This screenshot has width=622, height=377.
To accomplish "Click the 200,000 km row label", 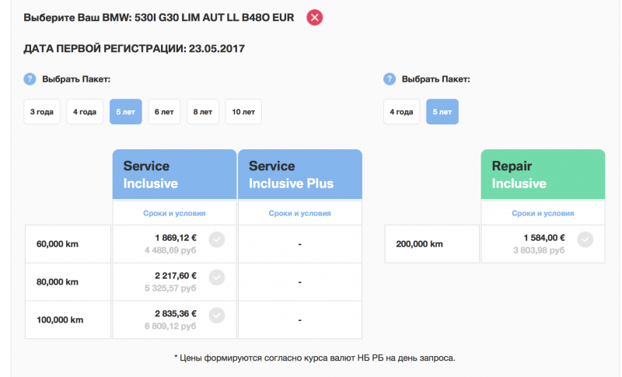I will (419, 244).
